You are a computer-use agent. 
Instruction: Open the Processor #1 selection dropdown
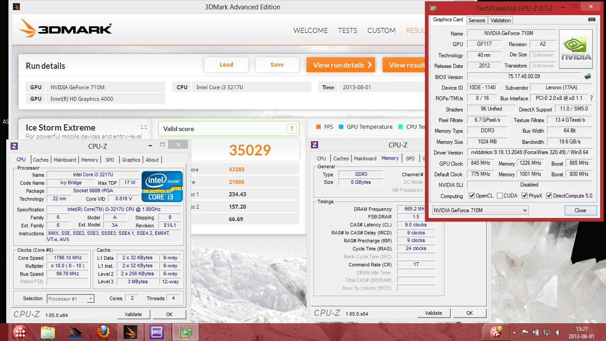[x=70, y=299]
